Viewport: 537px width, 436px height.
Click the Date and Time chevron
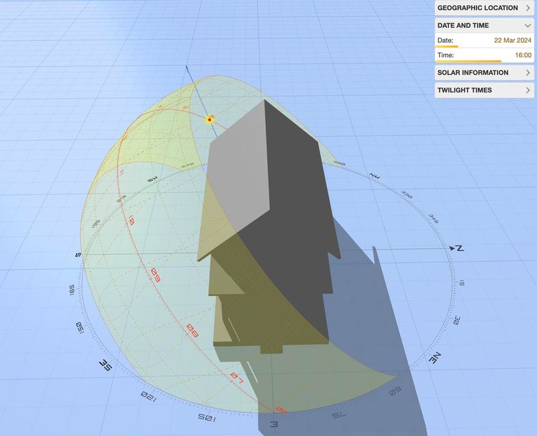tap(528, 25)
